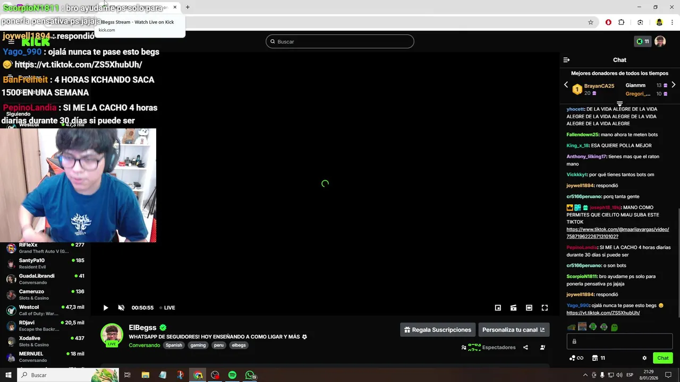Open WhatsApp from taskbar
Image resolution: width=680 pixels, height=382 pixels.
(250, 375)
